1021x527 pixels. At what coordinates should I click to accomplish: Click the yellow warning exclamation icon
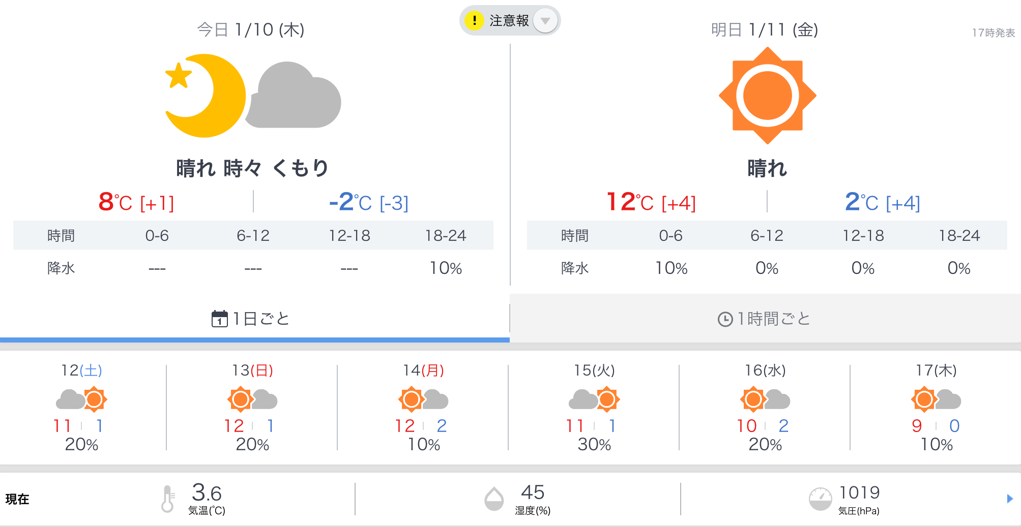click(474, 21)
